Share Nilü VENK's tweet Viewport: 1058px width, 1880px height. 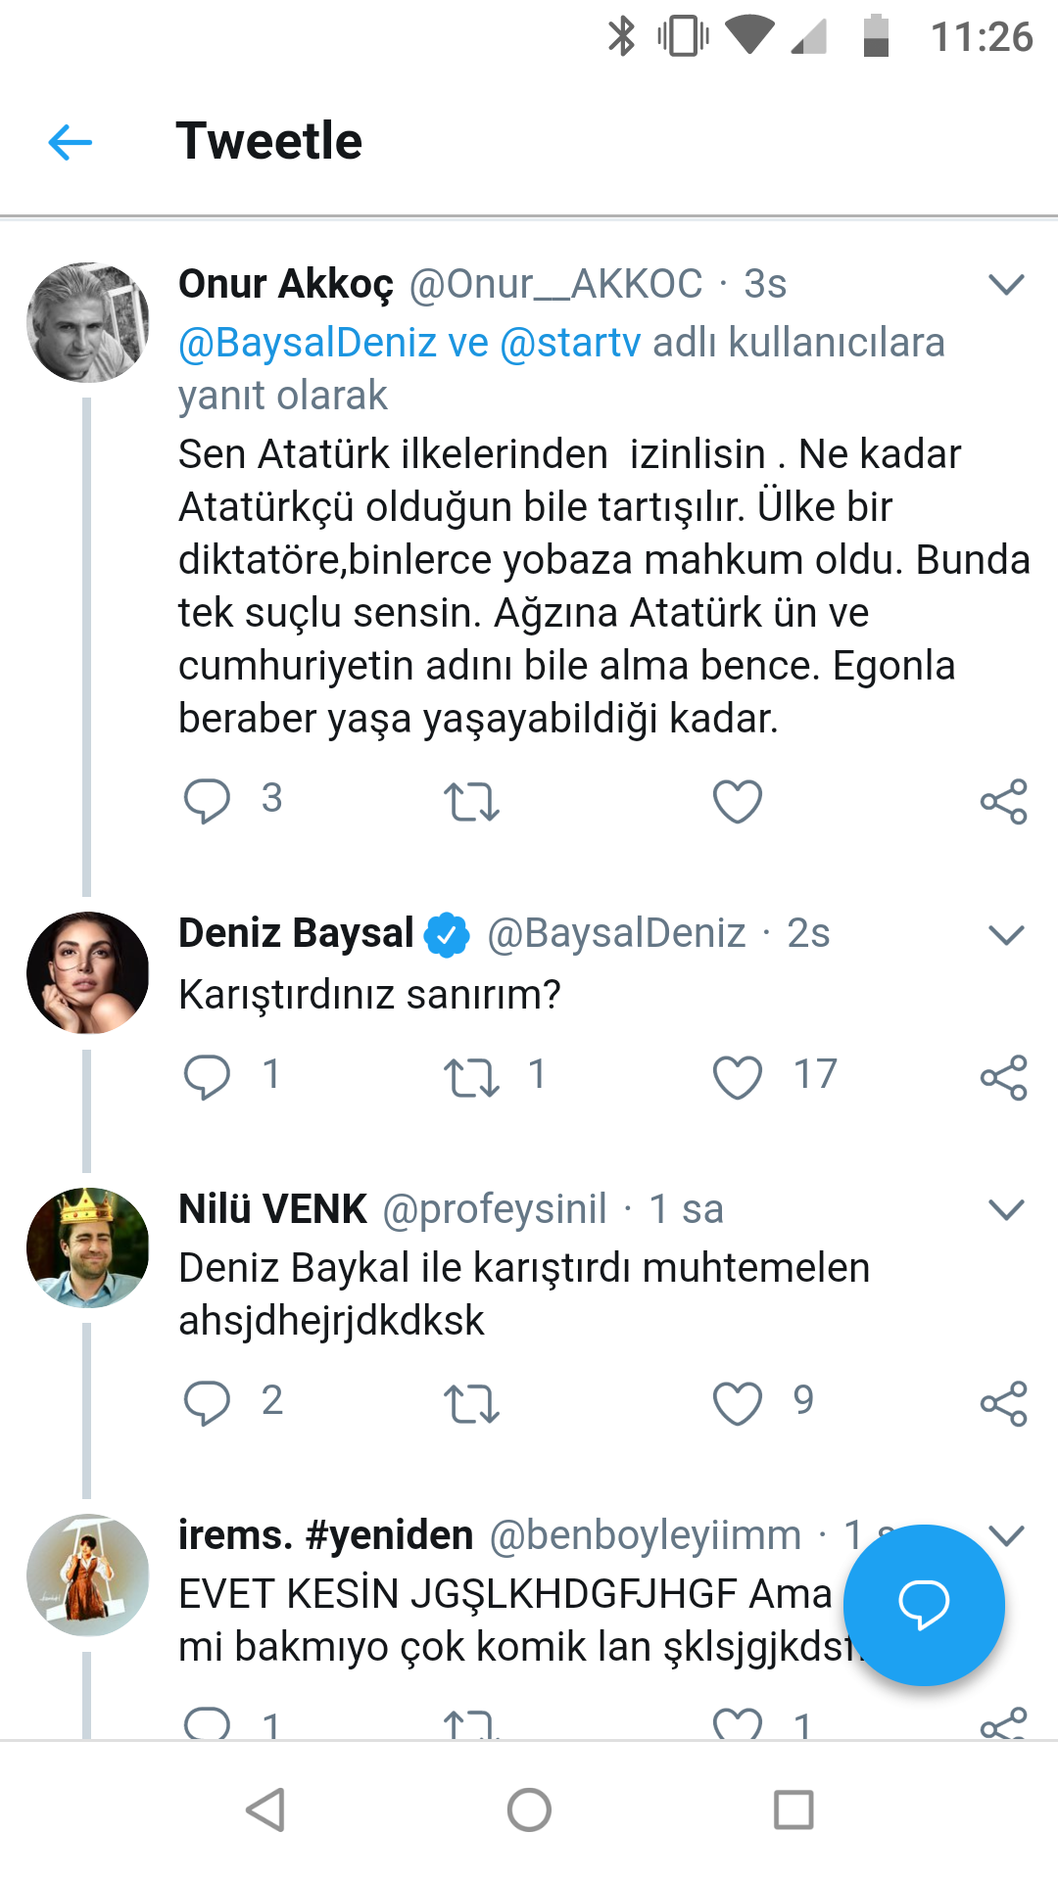coord(1004,1403)
